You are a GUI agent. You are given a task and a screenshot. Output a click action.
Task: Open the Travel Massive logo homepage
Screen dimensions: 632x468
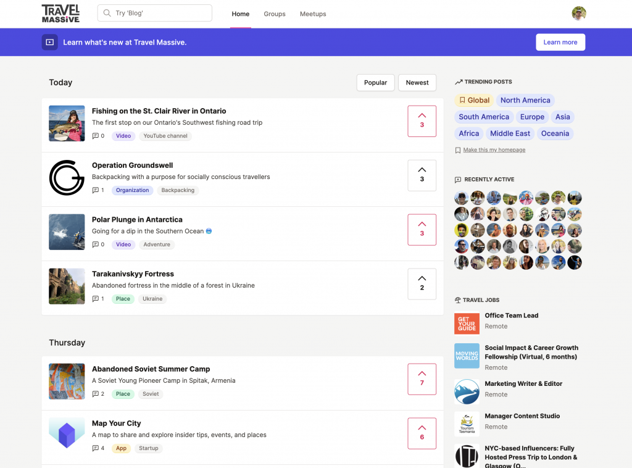60,14
